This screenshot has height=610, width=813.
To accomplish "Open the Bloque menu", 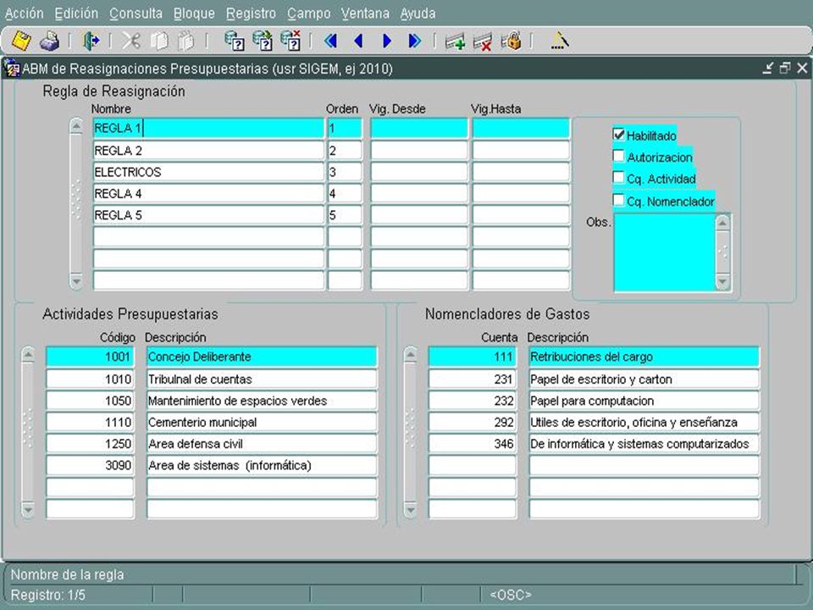I will point(195,14).
